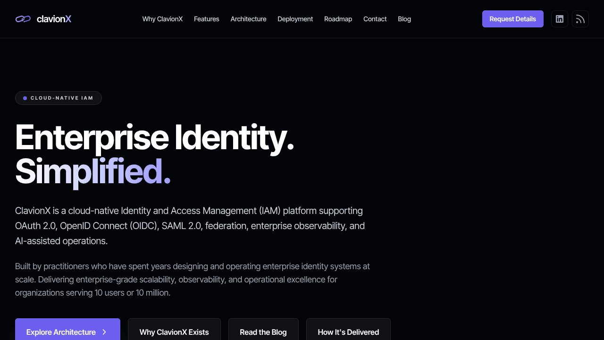Open the LinkedIn profile icon
This screenshot has width=604, height=340.
(560, 19)
